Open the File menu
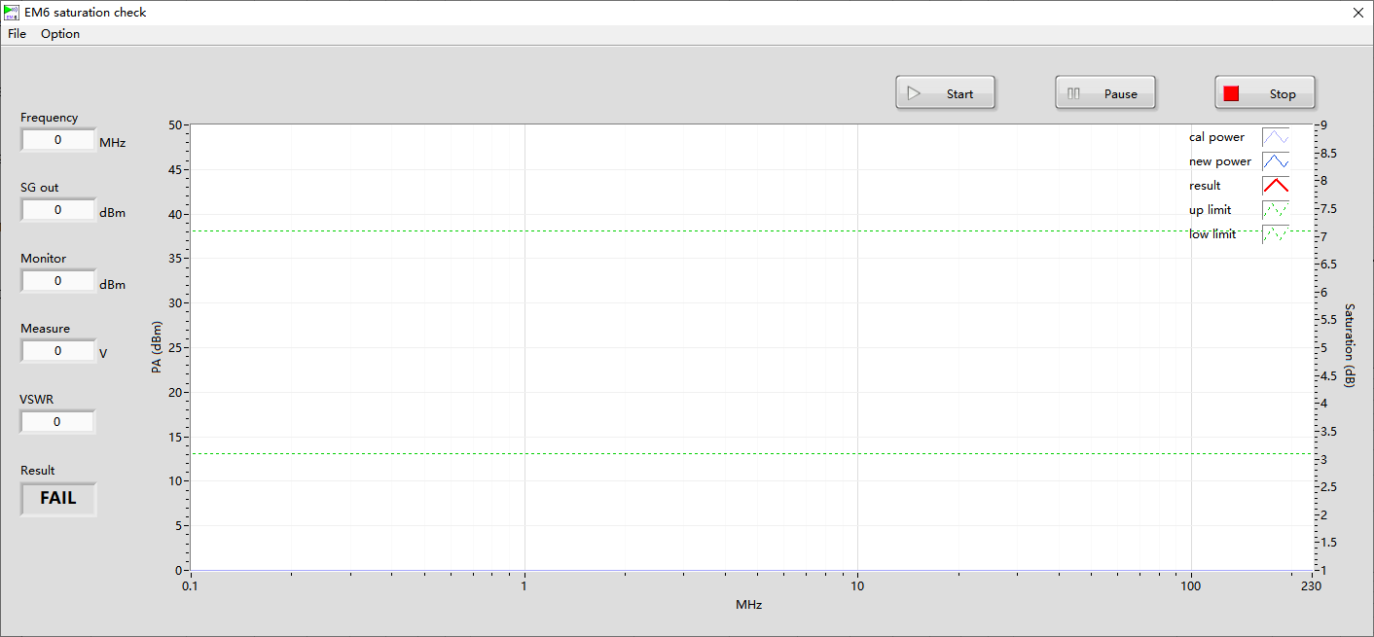Image resolution: width=1374 pixels, height=637 pixels. pos(17,34)
